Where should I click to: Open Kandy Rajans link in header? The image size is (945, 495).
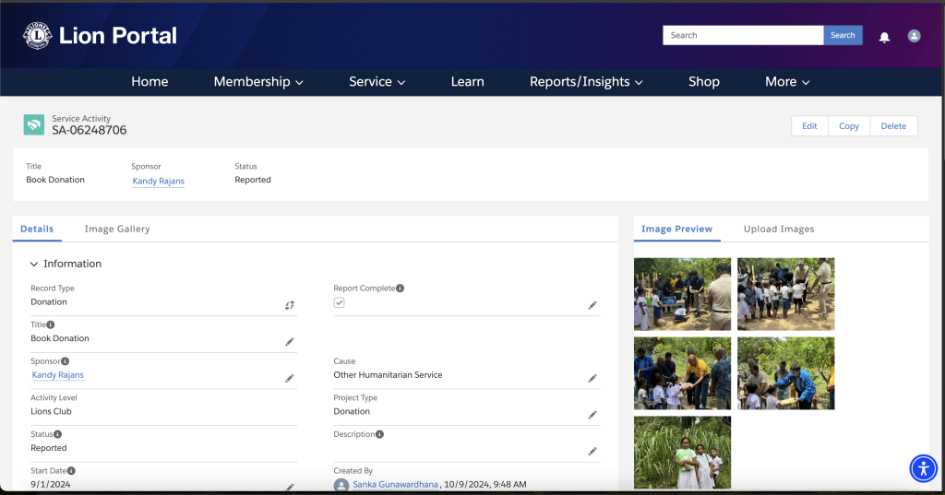[x=159, y=181]
